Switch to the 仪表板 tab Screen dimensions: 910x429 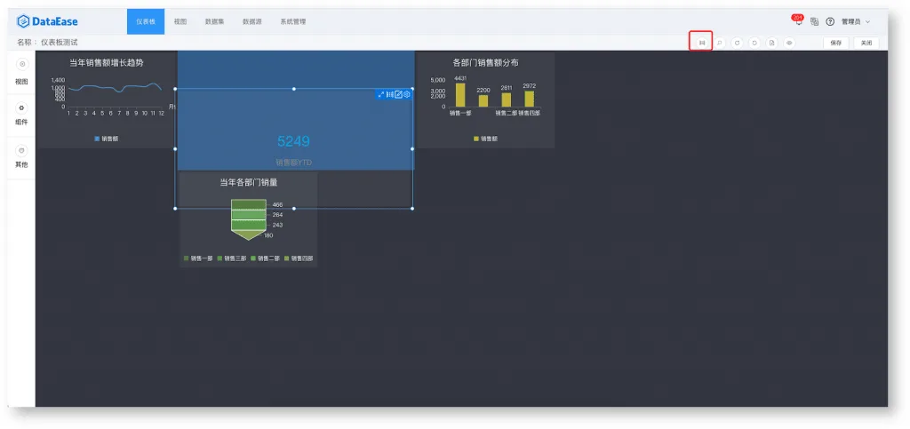[x=146, y=21]
